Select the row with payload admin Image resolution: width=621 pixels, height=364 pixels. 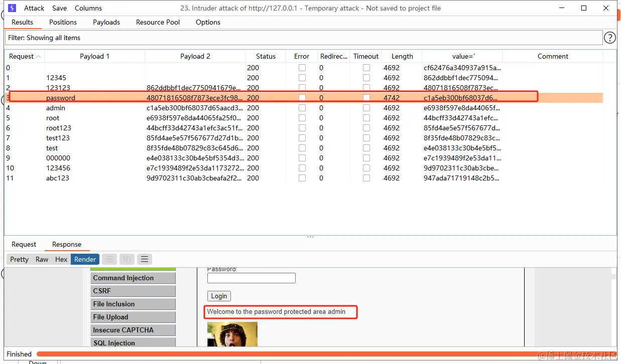pyautogui.click(x=304, y=108)
